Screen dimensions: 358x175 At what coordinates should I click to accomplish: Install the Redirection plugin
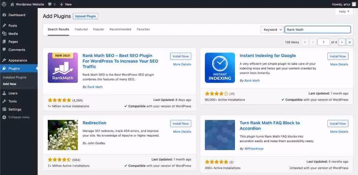click(x=181, y=124)
